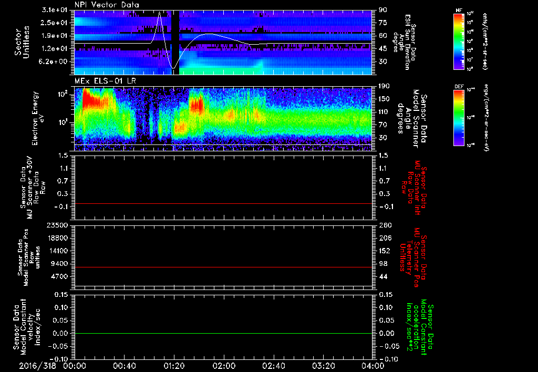Viewport: 538px width, 372px height.
Task: Click the '00:40' time tick label
Action: pos(124,366)
